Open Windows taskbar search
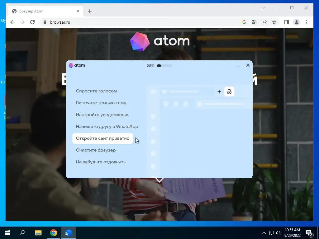The image size is (319, 239). click(22, 233)
